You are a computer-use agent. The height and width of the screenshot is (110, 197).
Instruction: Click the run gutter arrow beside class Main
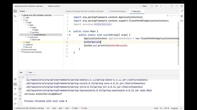(x=70, y=31)
